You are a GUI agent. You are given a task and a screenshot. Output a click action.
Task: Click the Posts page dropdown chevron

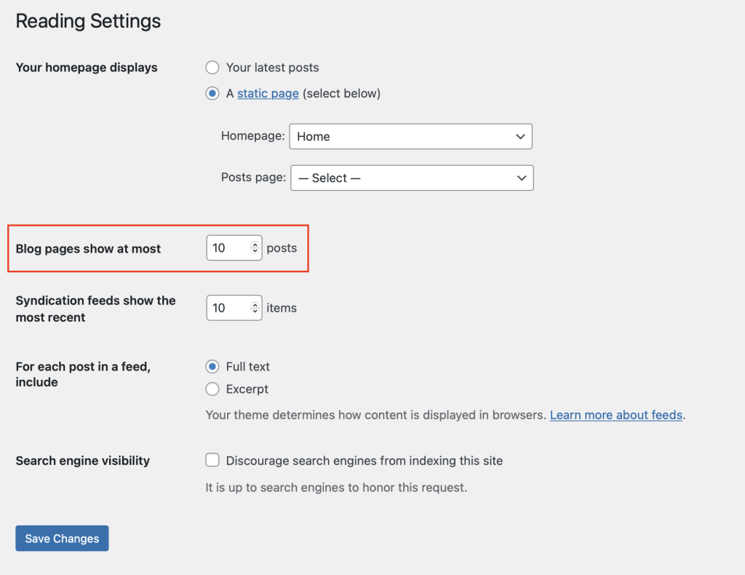[521, 178]
